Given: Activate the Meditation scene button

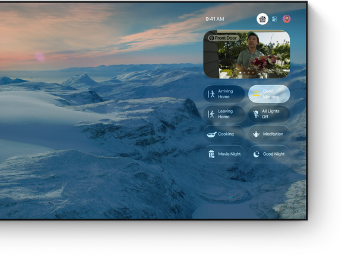Looking at the screenshot, I should pos(269,134).
